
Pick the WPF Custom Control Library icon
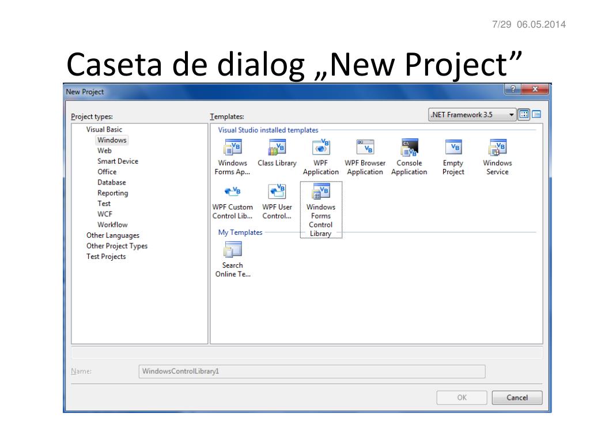click(x=233, y=192)
